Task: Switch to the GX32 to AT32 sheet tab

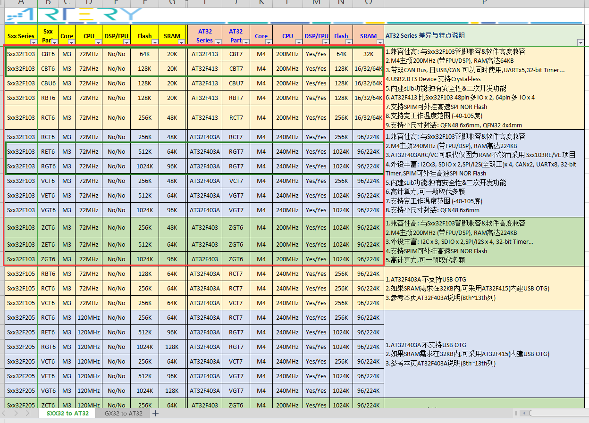Action: tap(124, 414)
